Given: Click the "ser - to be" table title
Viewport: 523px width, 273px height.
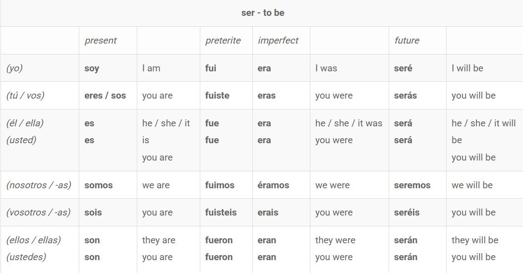Looking at the screenshot, I should [262, 13].
